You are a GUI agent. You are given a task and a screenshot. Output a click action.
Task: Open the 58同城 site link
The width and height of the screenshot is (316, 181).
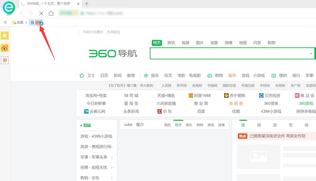pos(131,96)
